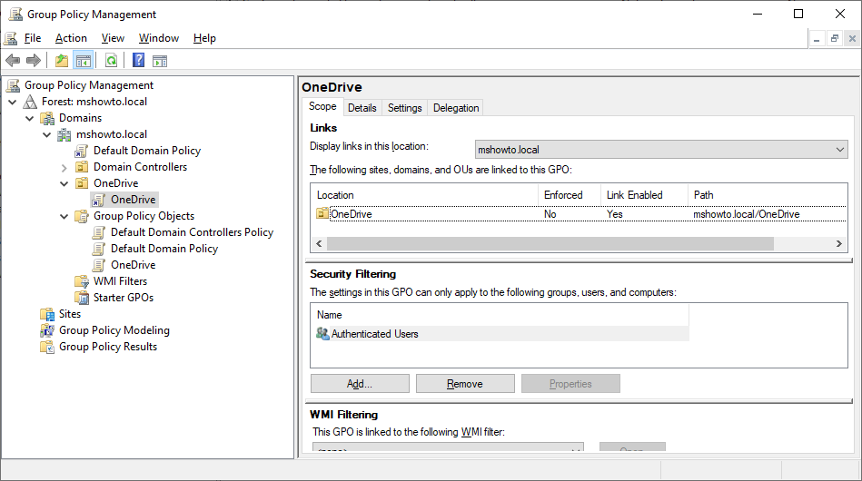Click the Up One Level folder icon
Image resolution: width=862 pixels, height=481 pixels.
[x=62, y=61]
